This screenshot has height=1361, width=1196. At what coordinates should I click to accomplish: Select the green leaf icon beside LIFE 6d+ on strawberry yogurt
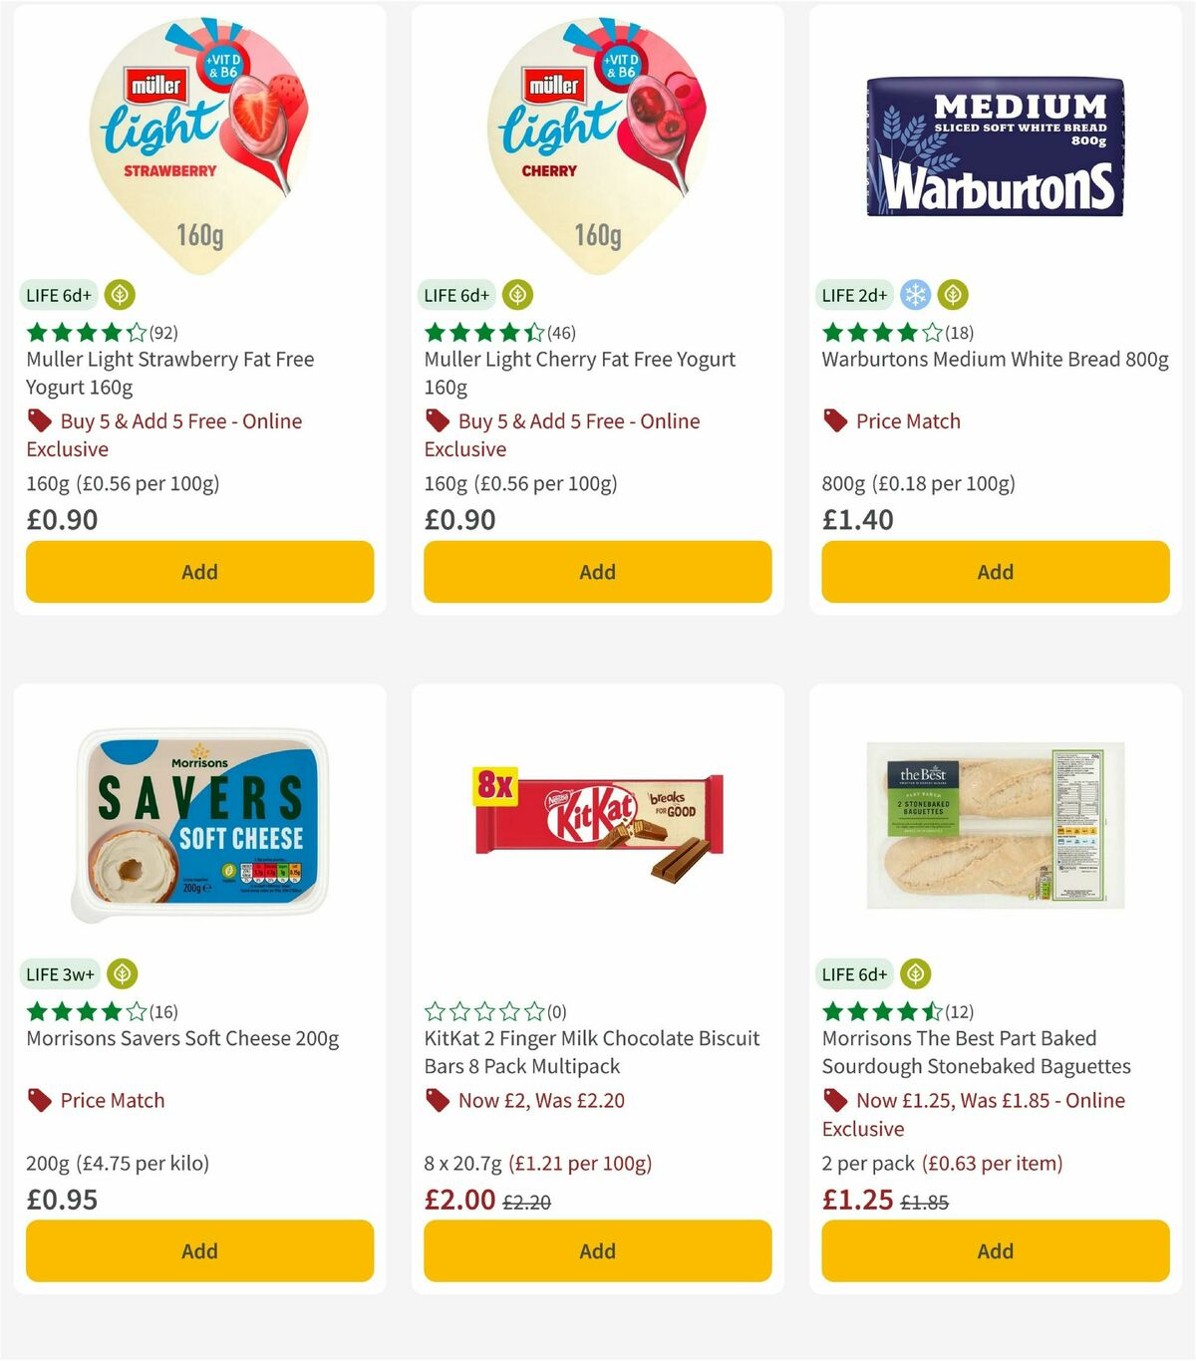point(120,295)
